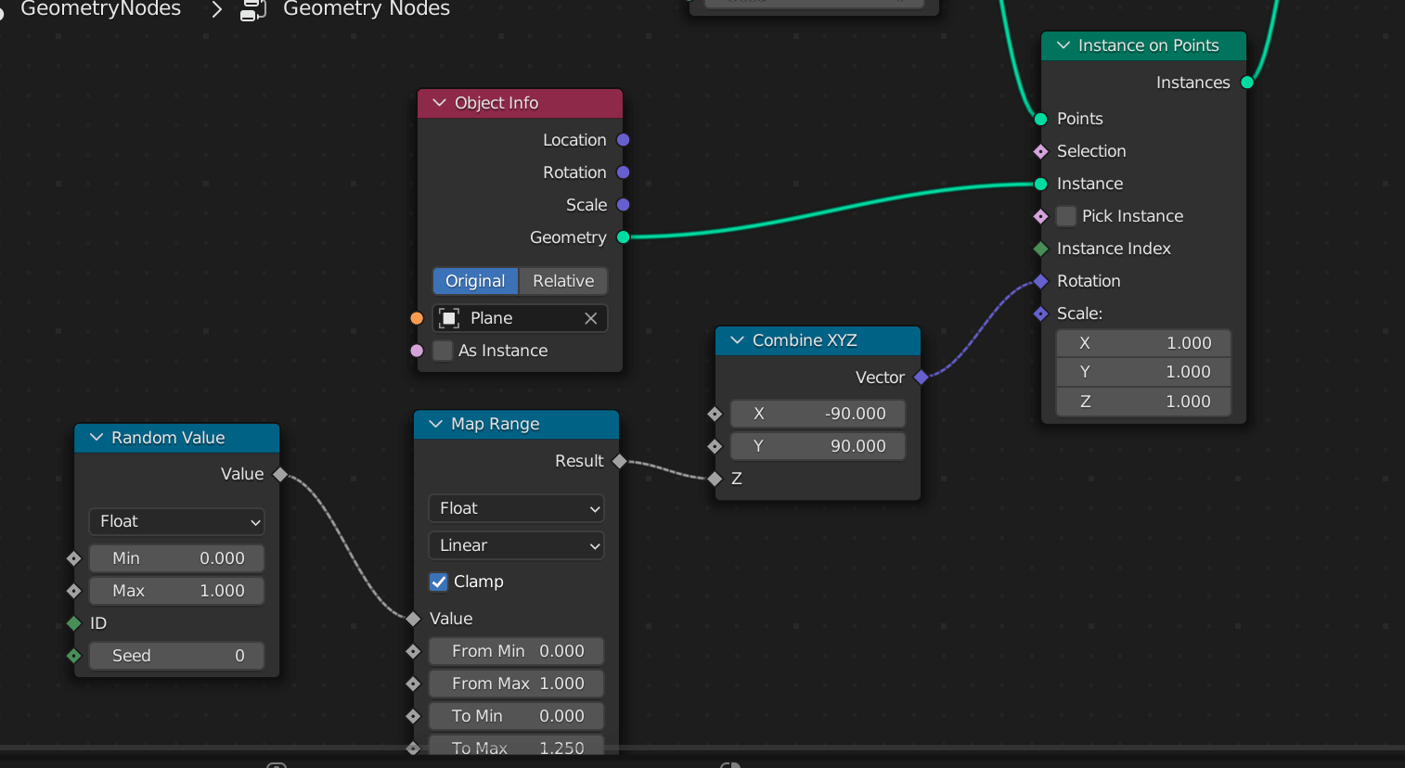This screenshot has height=768, width=1405.
Task: Collapse the Combine XYZ node
Action: click(737, 340)
